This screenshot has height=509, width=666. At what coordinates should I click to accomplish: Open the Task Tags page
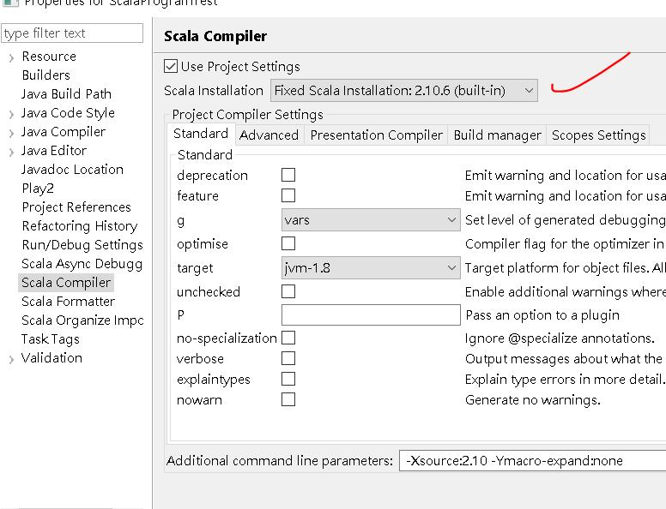[50, 339]
